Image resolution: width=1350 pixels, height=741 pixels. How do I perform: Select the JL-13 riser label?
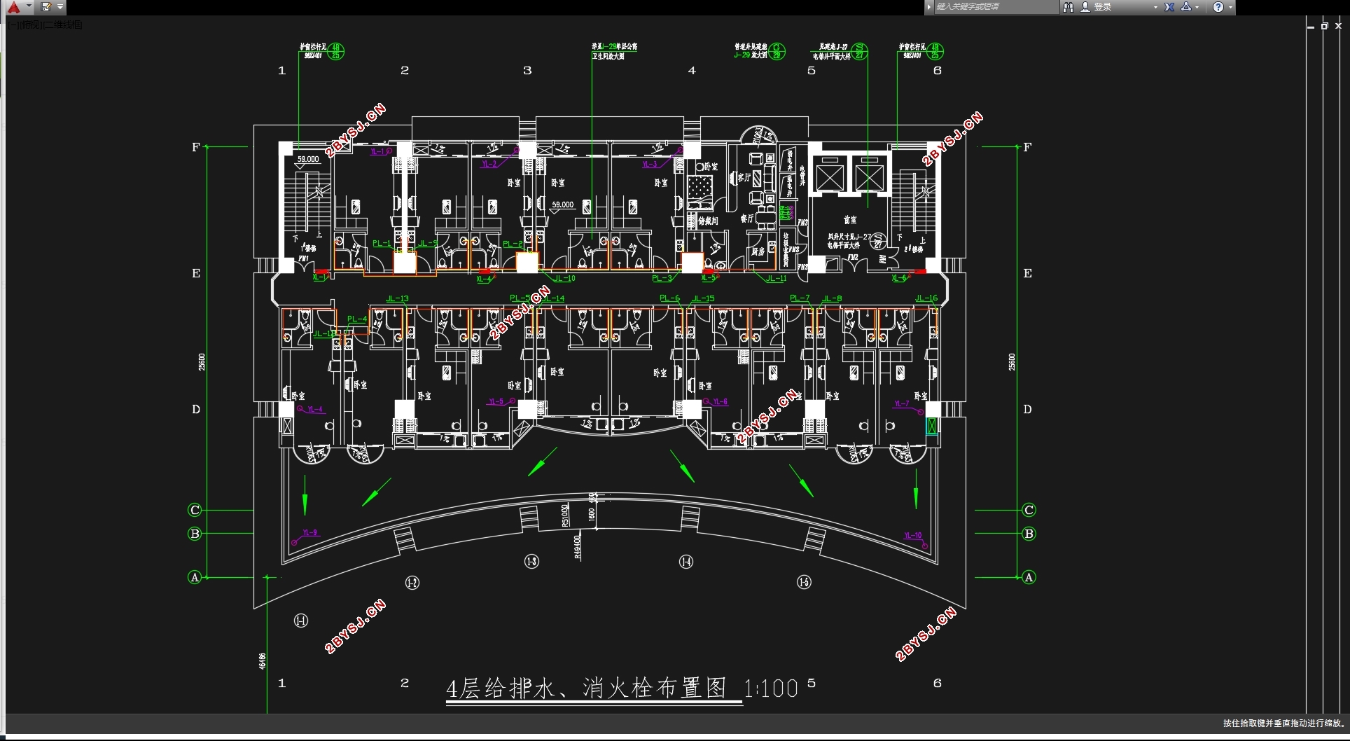pos(397,298)
